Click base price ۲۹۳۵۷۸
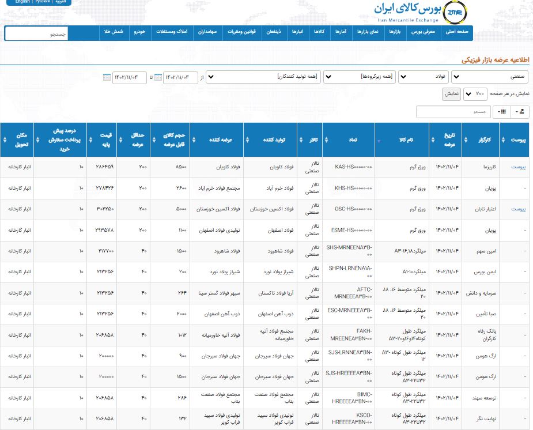This screenshot has width=533, height=430. [104, 230]
